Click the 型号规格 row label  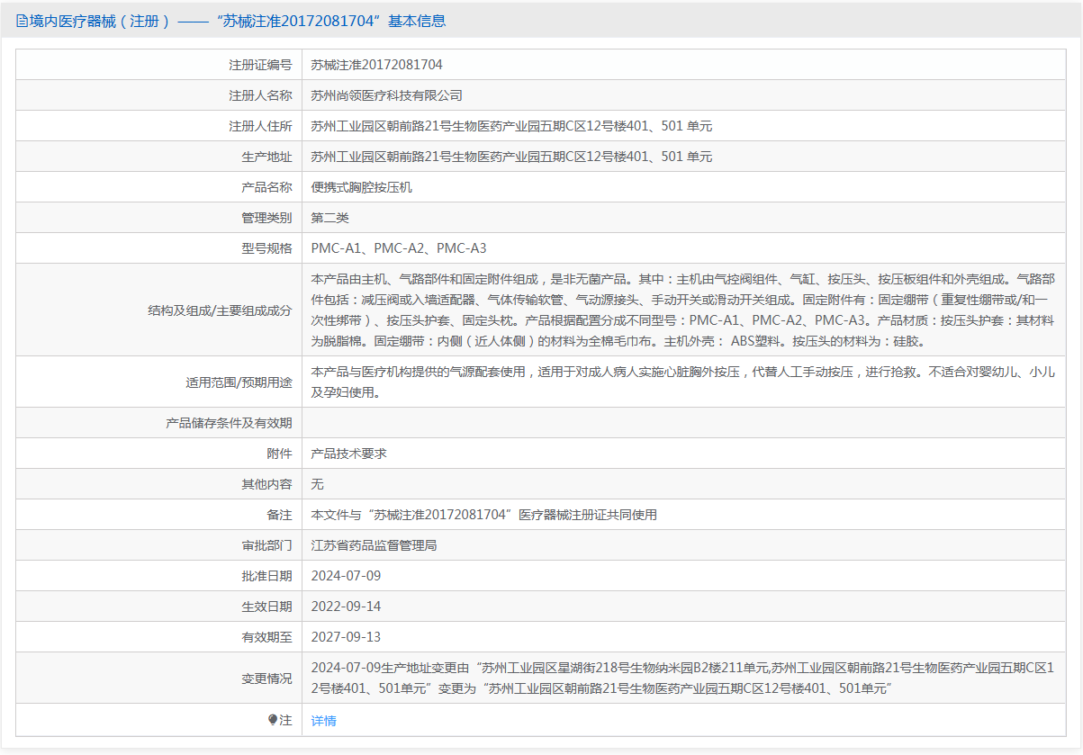(266, 248)
